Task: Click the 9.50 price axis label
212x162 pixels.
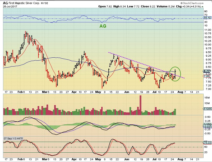Action: point(208,52)
